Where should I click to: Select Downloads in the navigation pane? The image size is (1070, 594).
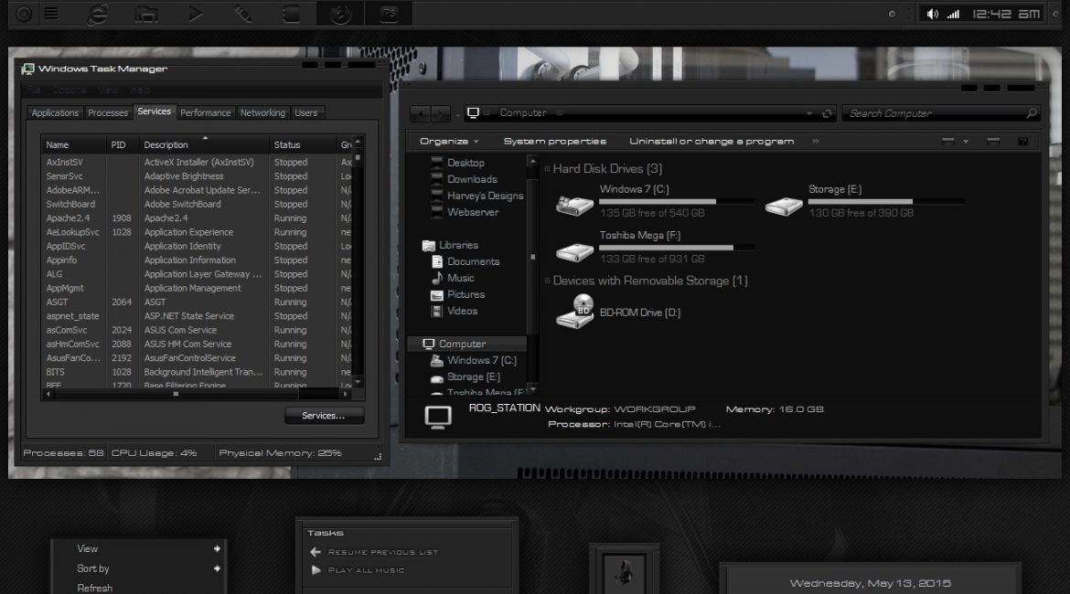point(472,179)
